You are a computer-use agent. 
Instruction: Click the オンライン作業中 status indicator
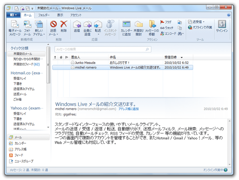tap(215, 170)
